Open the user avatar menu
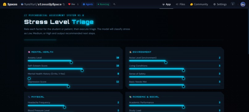Image resolution: width=249 pixels, height=112 pixels. point(243,4)
